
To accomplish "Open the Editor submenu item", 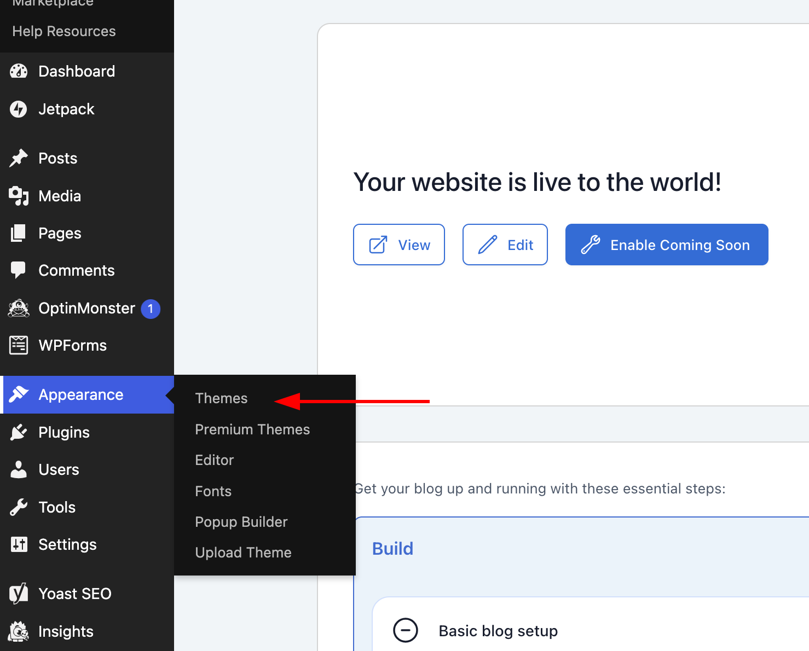I will [x=215, y=460].
